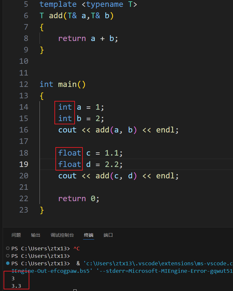
Task: Click terminal output '3.3'
Action: [x=16, y=286]
